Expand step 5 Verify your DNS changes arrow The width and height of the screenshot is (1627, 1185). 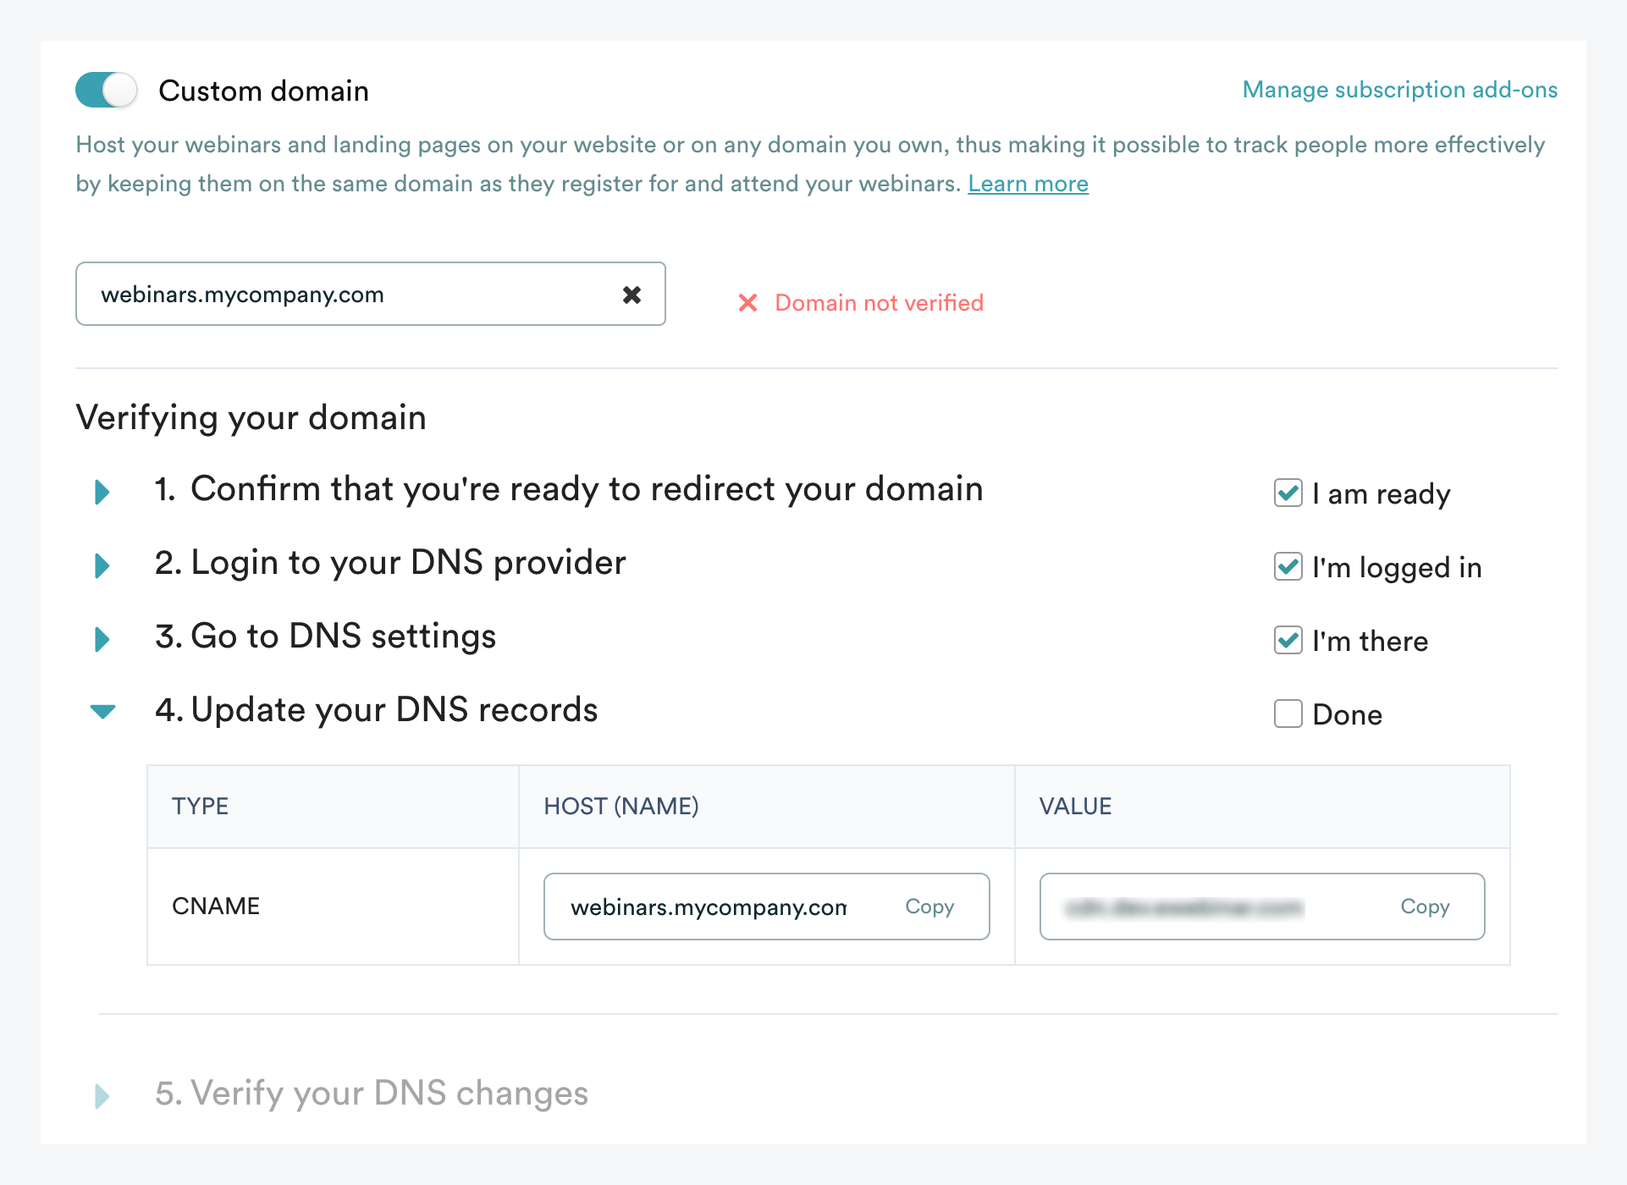tap(102, 1096)
